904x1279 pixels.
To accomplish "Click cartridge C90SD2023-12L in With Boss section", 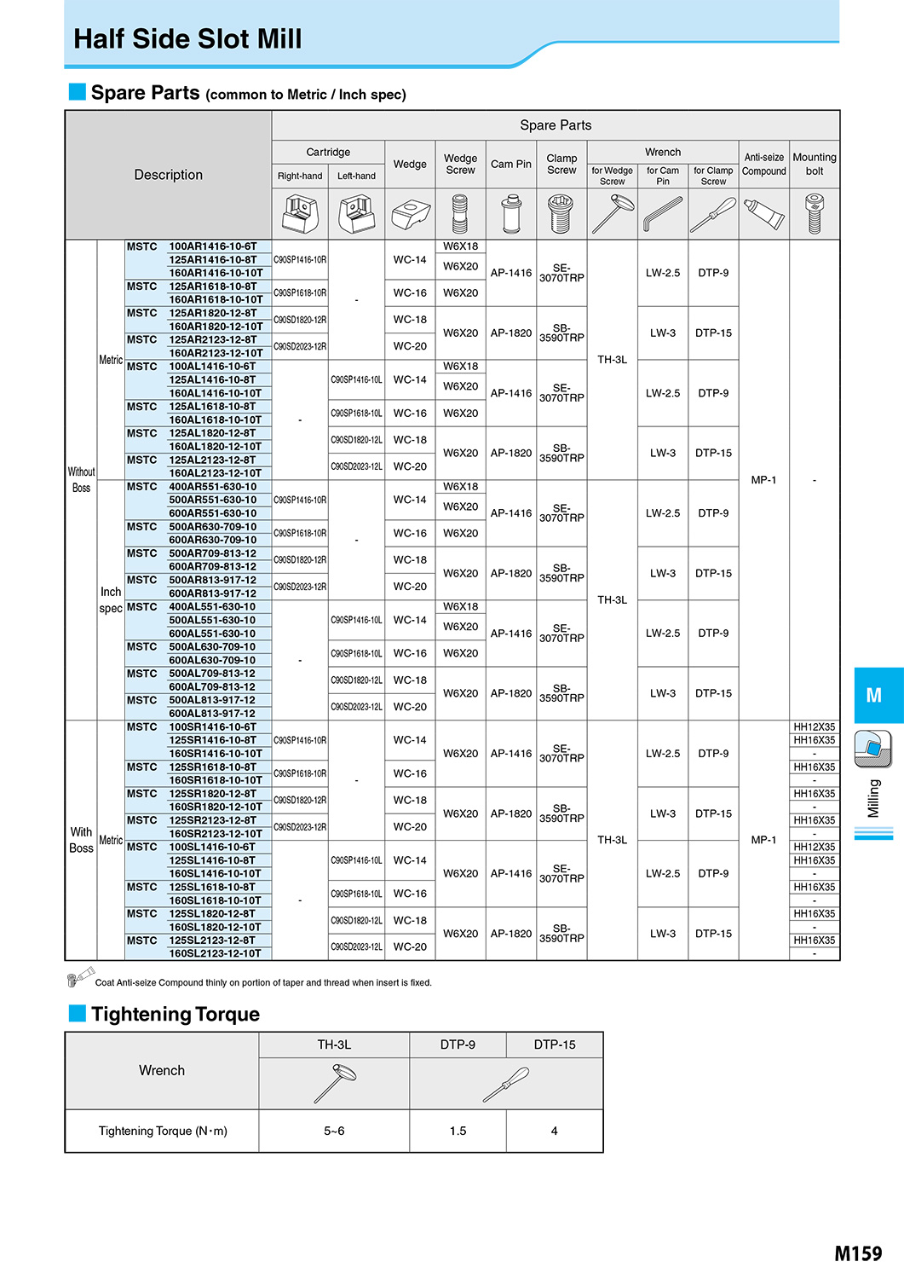I will click(x=356, y=946).
